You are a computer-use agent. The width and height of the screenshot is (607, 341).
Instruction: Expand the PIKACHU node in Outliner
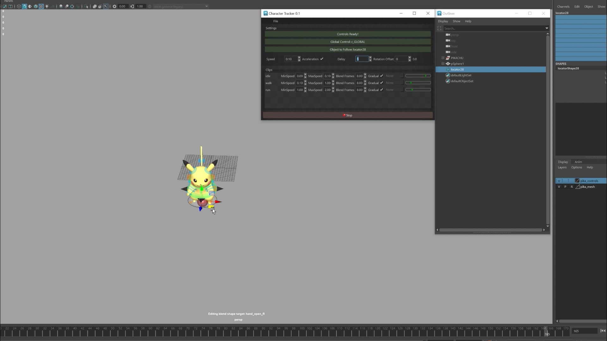443,58
